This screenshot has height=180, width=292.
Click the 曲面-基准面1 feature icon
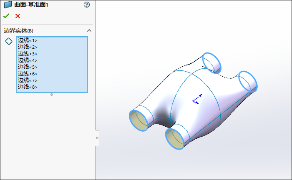pos(8,5)
